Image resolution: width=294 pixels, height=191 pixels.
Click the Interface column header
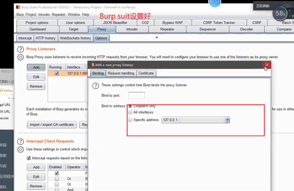76,67
